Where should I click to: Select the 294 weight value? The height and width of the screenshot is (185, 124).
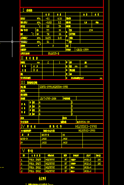91,30
